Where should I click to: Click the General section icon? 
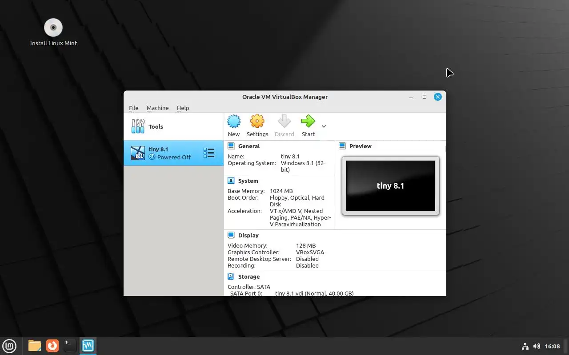[231, 146]
